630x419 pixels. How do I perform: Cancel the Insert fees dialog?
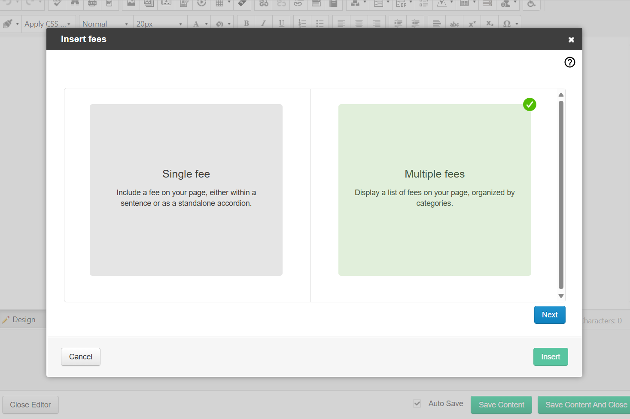click(80, 356)
